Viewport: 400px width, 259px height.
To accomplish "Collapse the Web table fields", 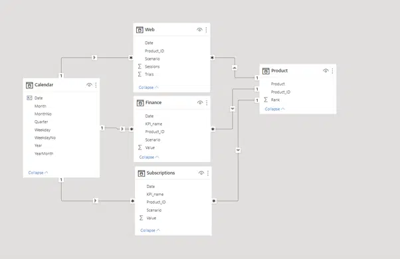I will coord(148,88).
